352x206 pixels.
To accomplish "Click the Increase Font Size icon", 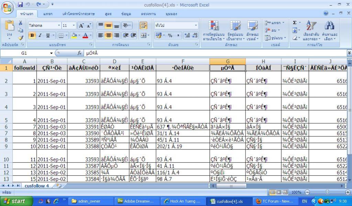I will [81, 26].
